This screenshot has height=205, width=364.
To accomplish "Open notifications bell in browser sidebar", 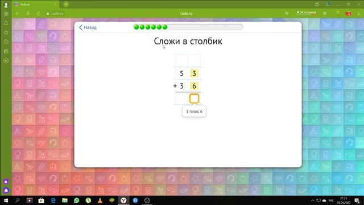I will coord(6,23).
